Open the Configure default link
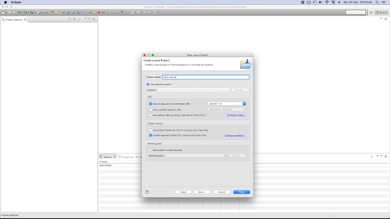The image size is (390, 219). 235,136
